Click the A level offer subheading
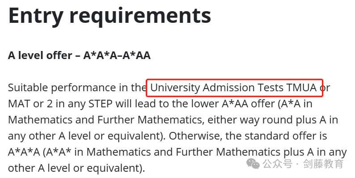This screenshot has height=178, width=355. pos(79,55)
